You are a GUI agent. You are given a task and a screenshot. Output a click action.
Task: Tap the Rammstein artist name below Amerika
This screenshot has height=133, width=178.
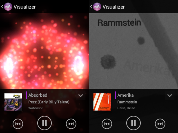click(127, 102)
